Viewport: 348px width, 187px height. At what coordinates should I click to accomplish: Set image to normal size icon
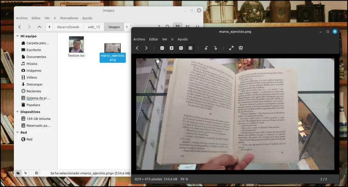pos(181,48)
